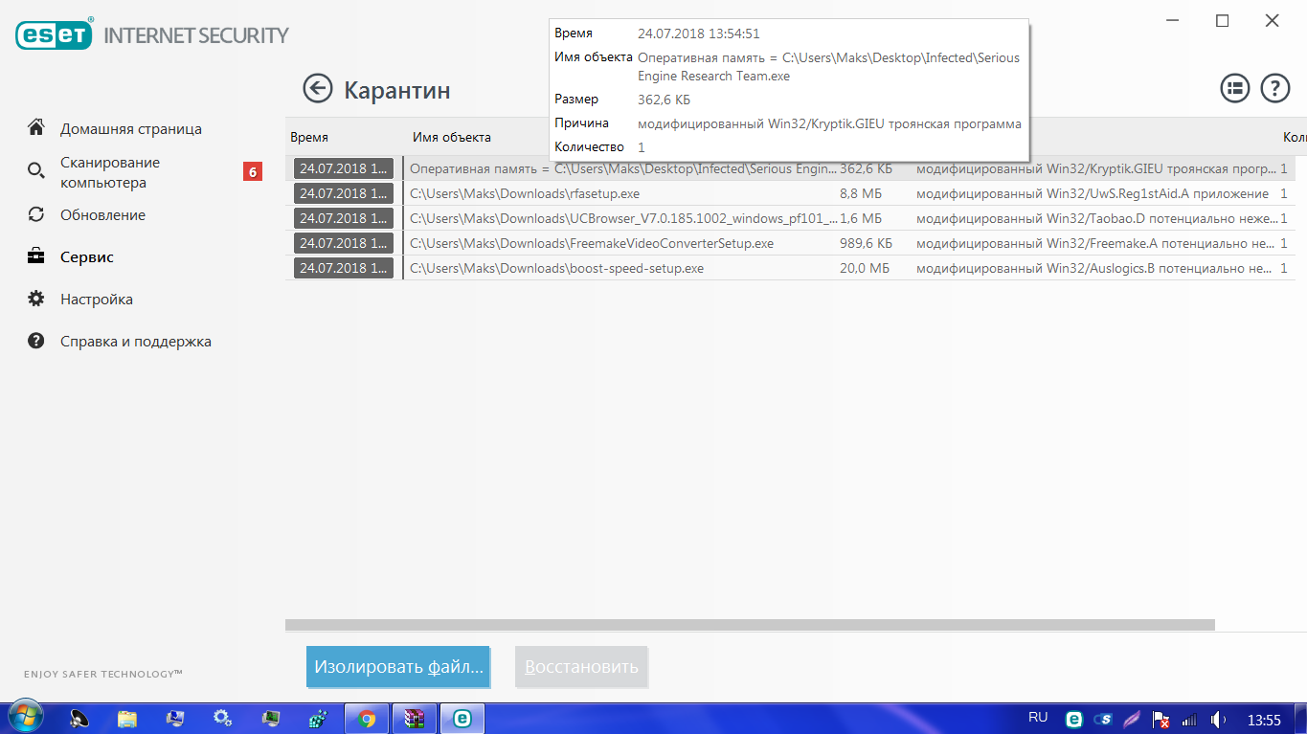The width and height of the screenshot is (1307, 734).
Task: Go back using the arrow beside Карантин
Action: pos(317,89)
